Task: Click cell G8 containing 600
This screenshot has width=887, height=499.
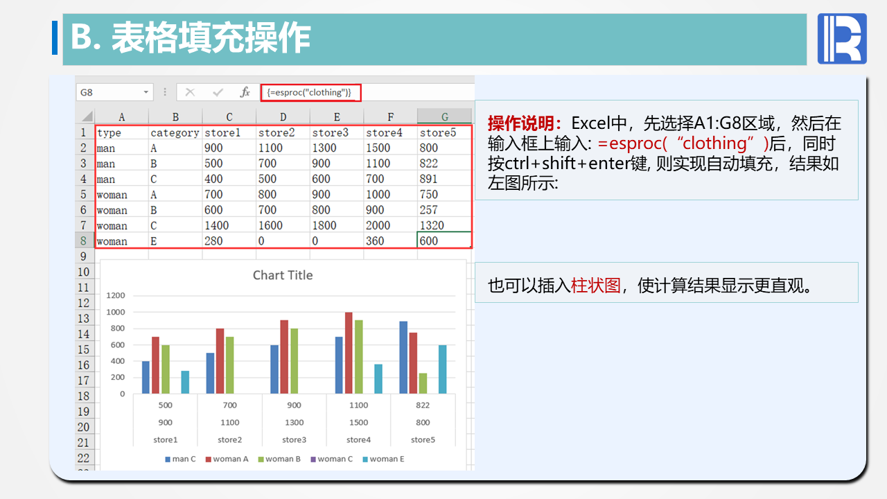Action: [x=443, y=241]
